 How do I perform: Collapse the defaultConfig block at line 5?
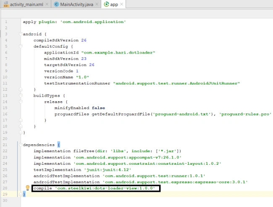pyautogui.click(x=21, y=46)
